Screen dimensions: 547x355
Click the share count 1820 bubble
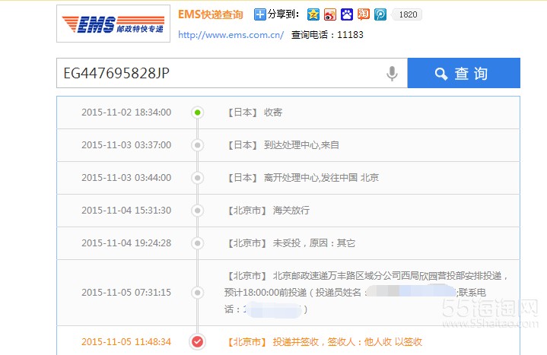407,14
